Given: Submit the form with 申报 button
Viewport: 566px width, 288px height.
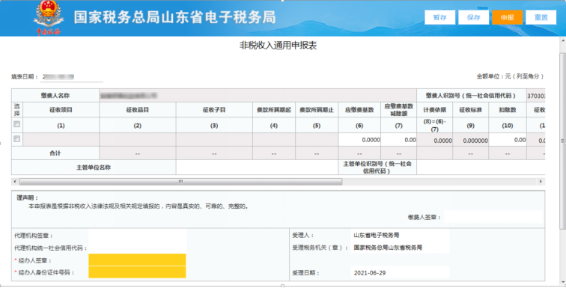Looking at the screenshot, I should pyautogui.click(x=507, y=17).
